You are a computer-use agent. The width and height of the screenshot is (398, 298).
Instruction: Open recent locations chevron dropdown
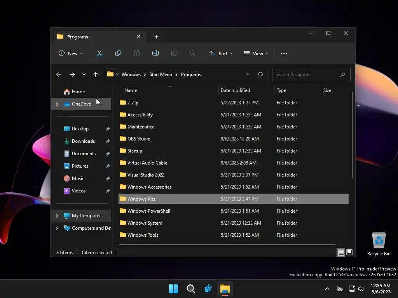click(84, 74)
